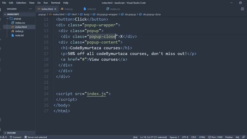Click Prettier in the status bar
Viewport: 247px width, 139px height.
click(229, 137)
